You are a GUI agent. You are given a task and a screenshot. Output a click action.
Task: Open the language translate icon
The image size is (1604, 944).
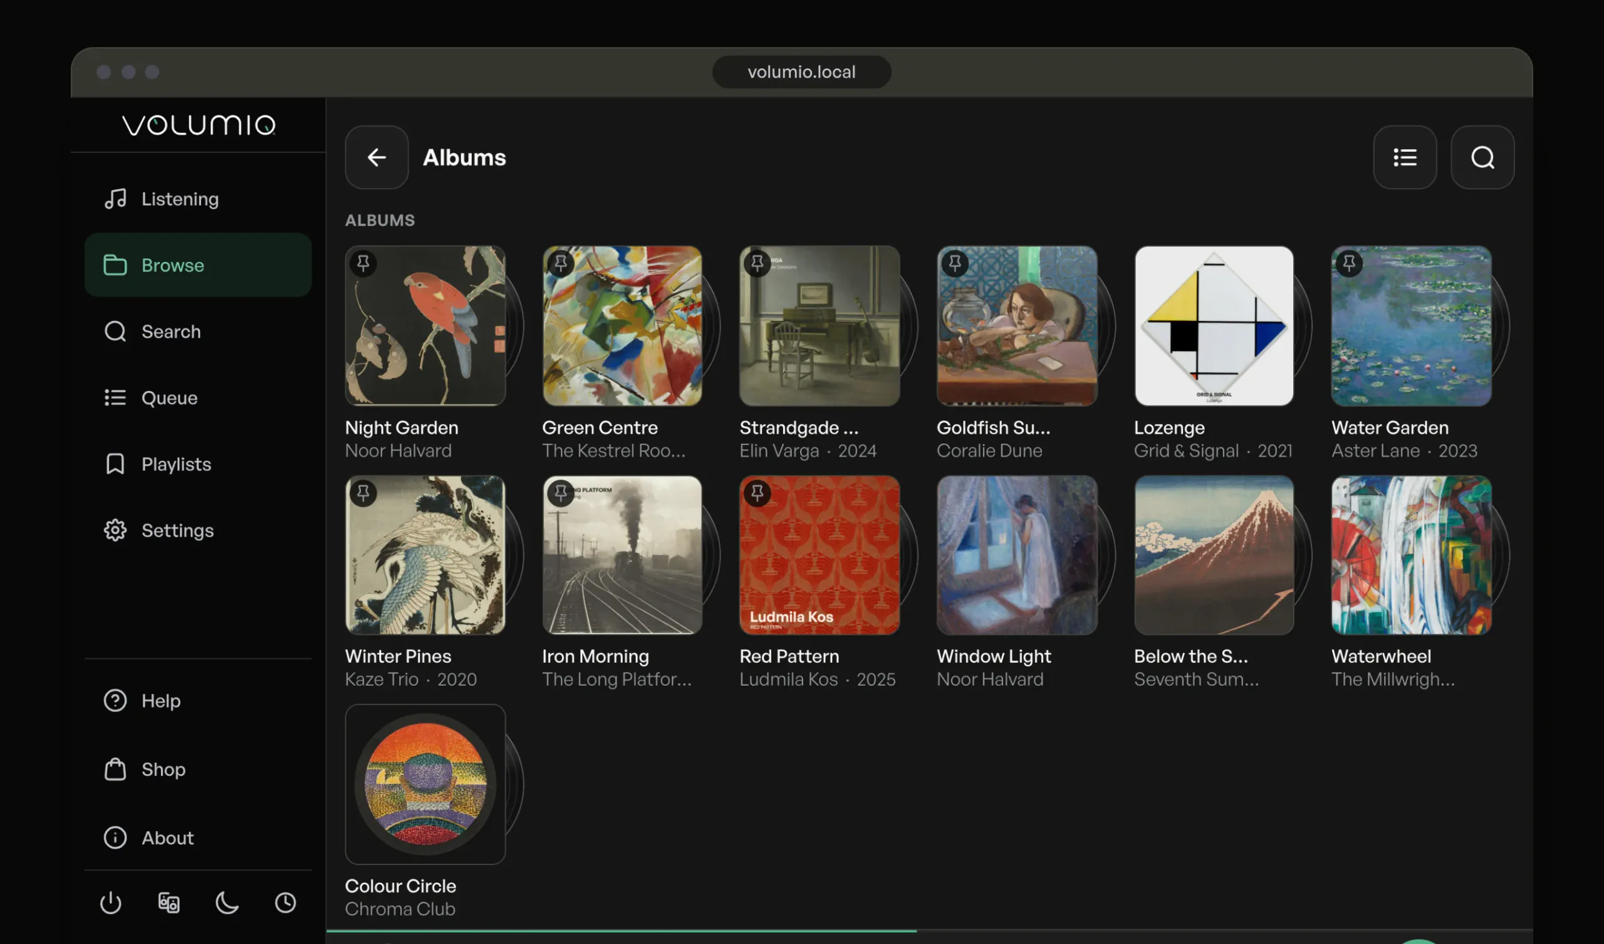point(169,902)
